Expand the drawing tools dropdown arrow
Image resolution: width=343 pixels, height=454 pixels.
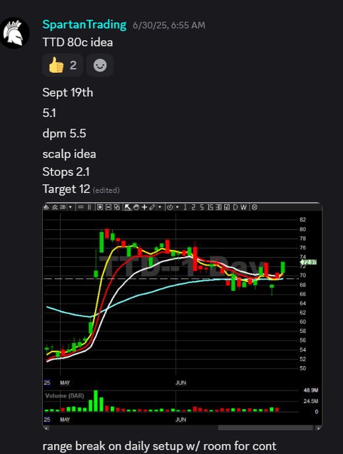[160, 208]
